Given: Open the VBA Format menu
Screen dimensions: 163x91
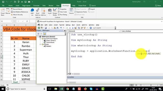Looking at the screenshot, I should [x=62, y=25].
